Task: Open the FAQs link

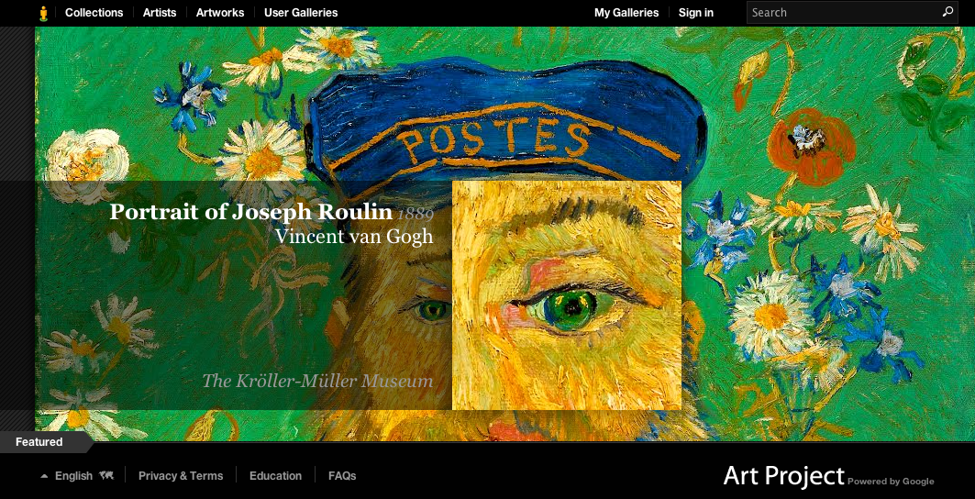Action: coord(342,476)
